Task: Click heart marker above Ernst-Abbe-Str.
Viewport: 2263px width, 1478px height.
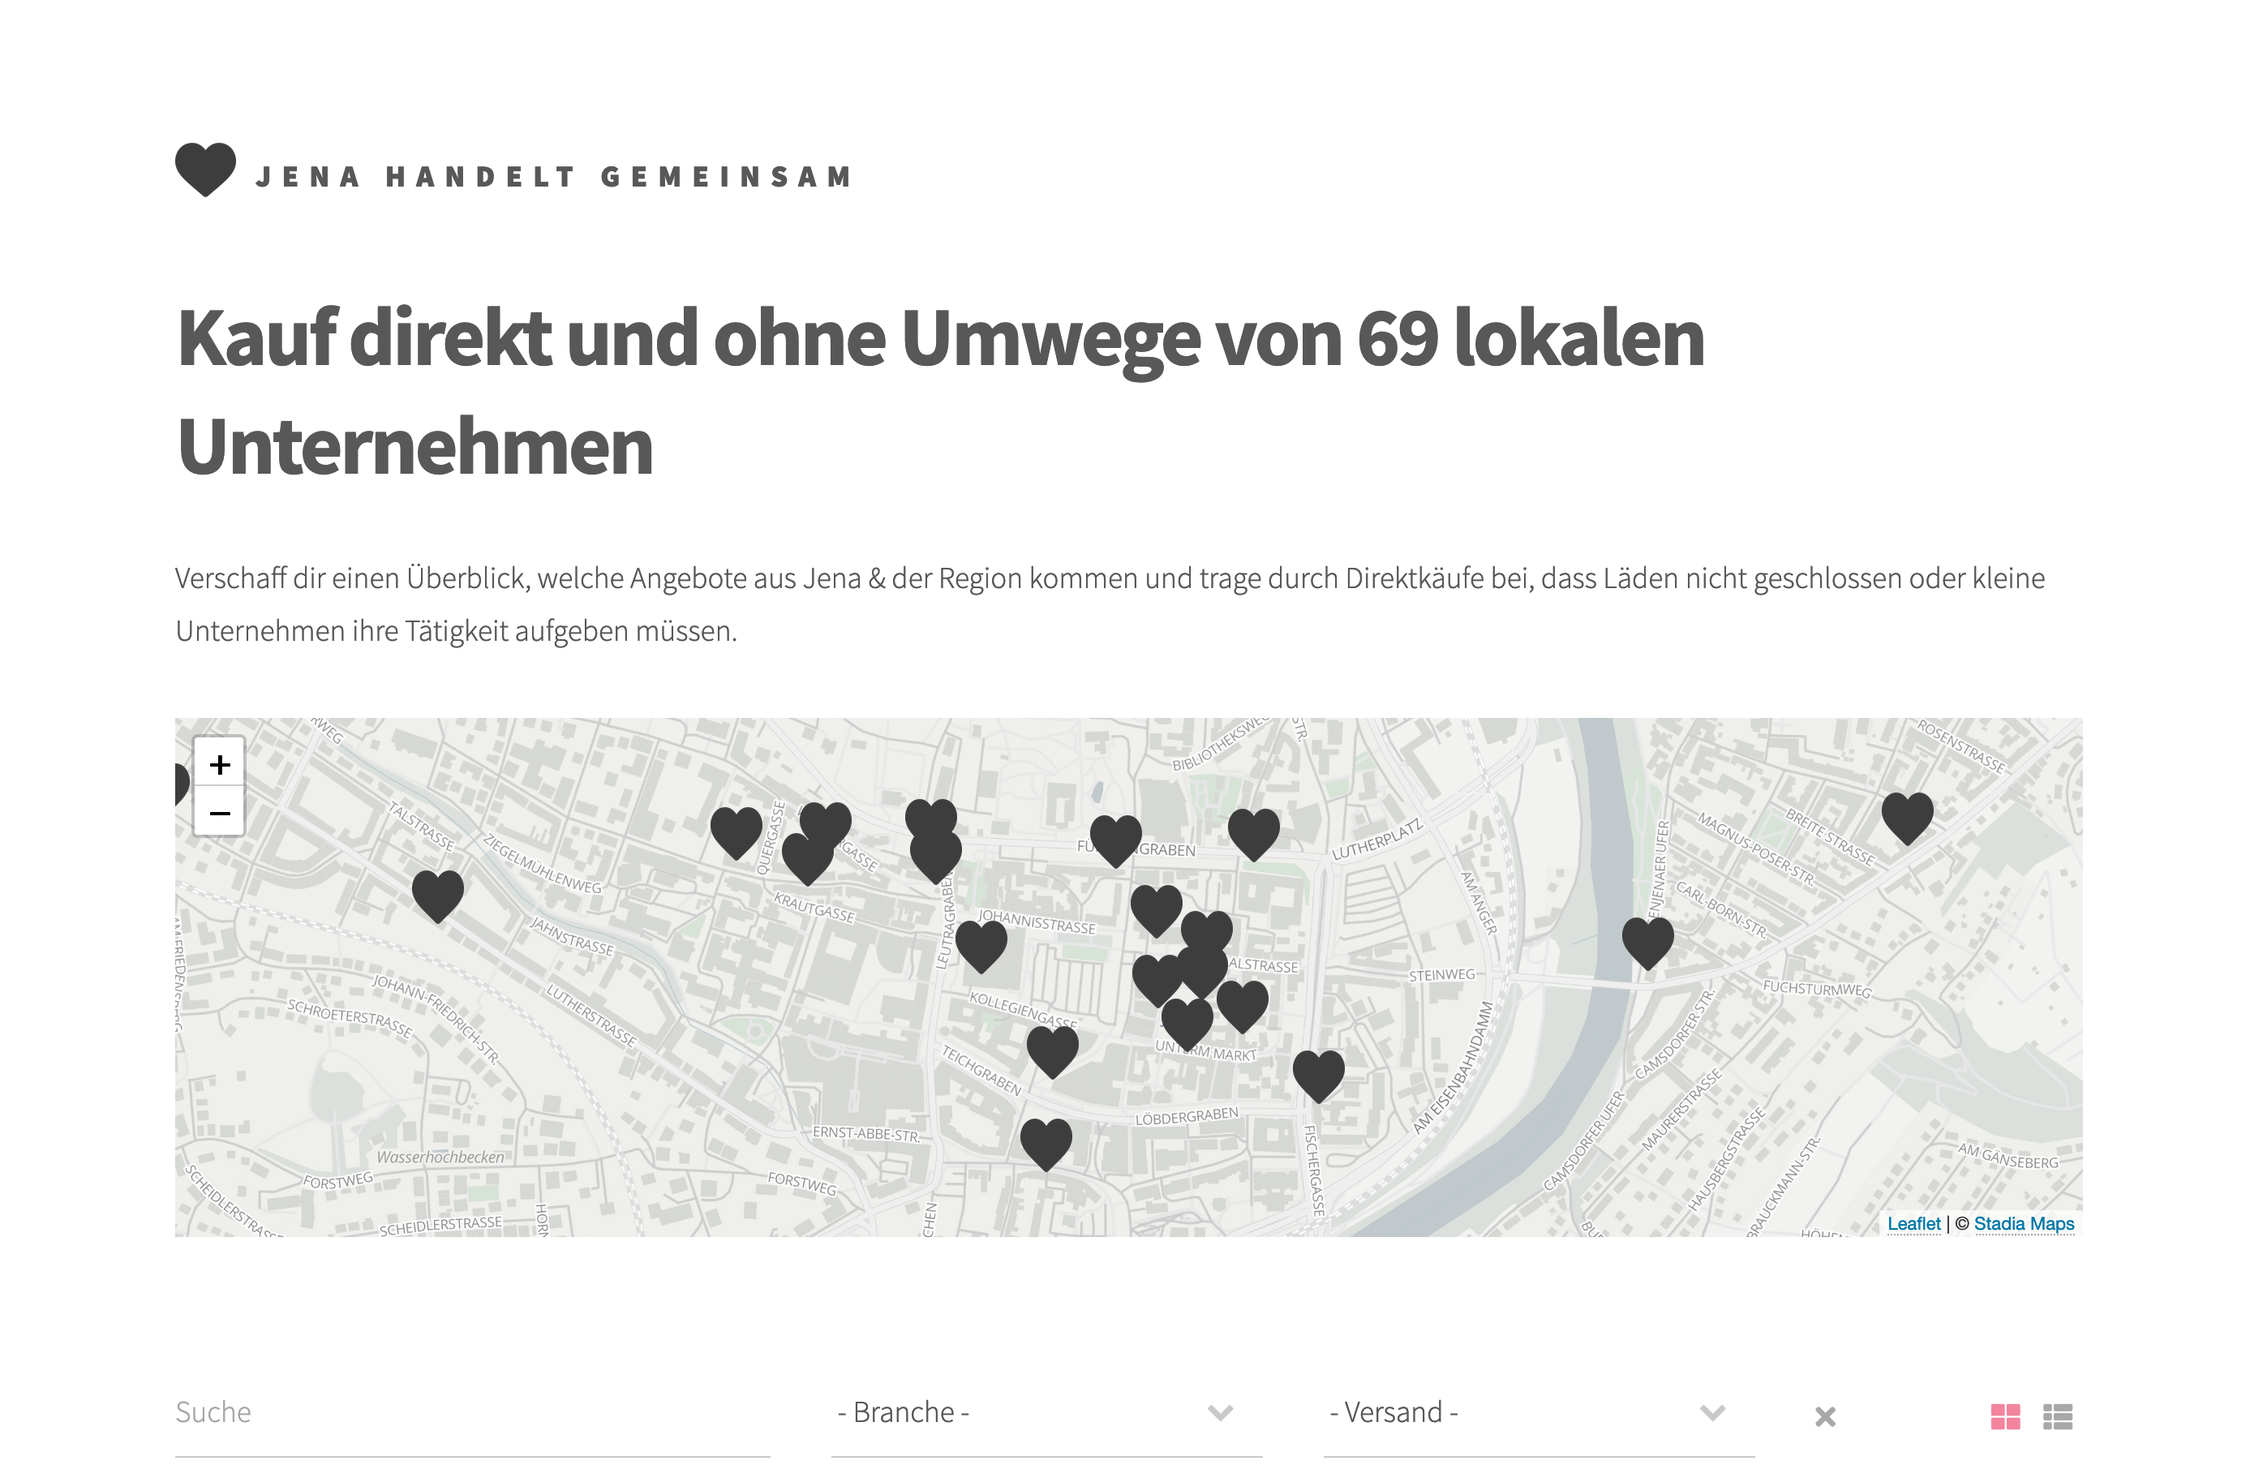Action: coord(1046,1141)
